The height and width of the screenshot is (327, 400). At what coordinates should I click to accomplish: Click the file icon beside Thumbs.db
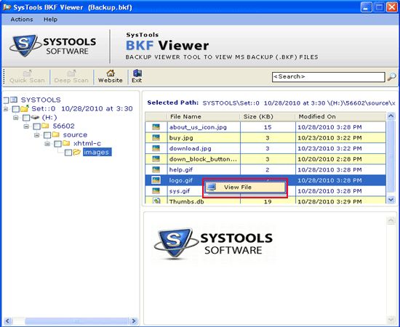[156, 201]
